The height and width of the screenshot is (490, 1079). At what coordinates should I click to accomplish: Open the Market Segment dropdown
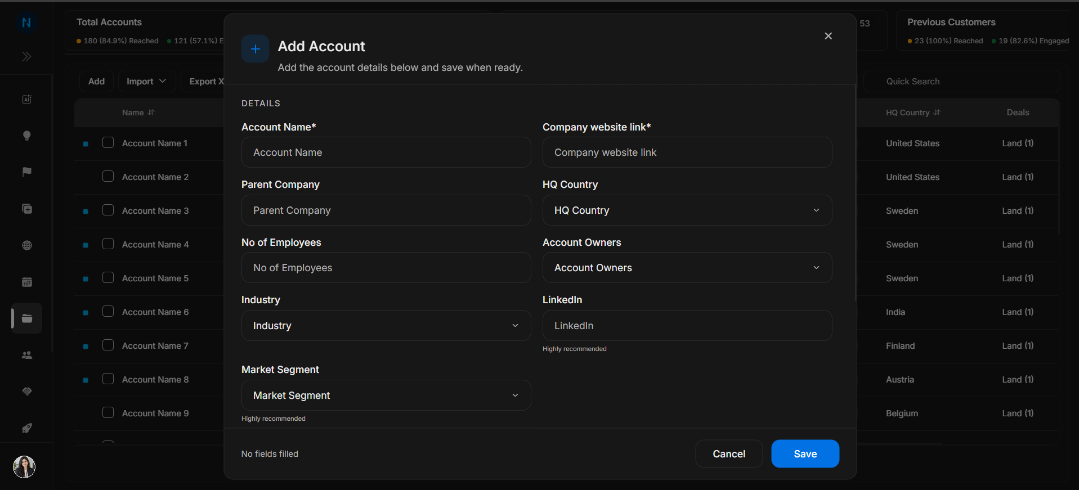(386, 395)
